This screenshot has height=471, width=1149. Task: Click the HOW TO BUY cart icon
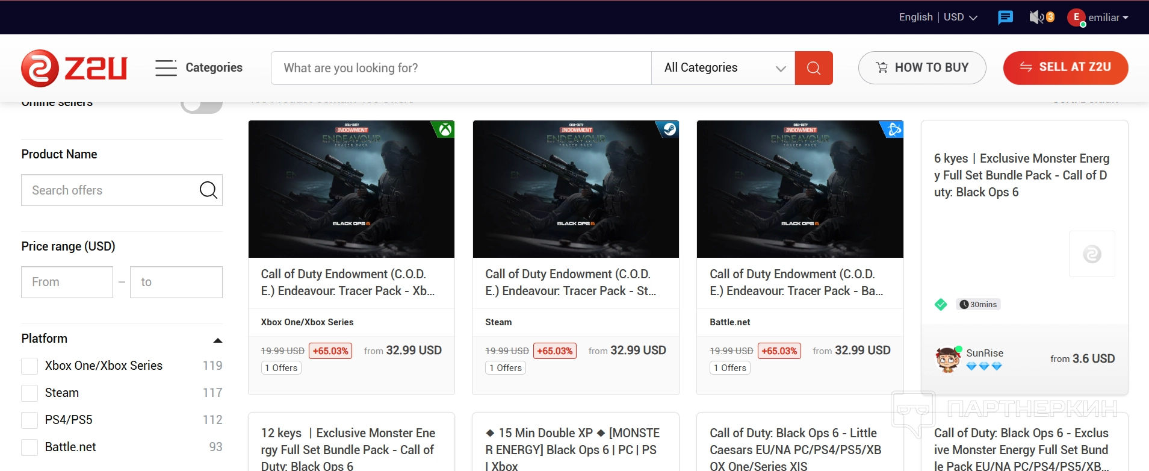882,67
